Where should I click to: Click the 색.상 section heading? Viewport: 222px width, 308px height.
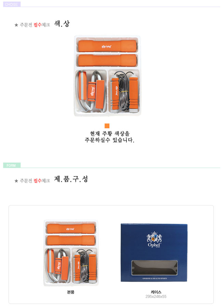(62, 24)
